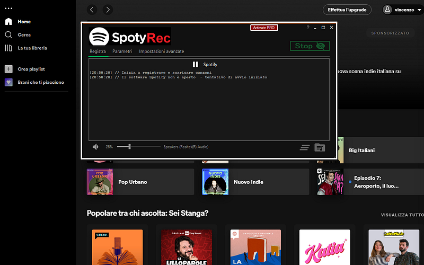Click the Effettua l'upgrade button

pyautogui.click(x=347, y=10)
